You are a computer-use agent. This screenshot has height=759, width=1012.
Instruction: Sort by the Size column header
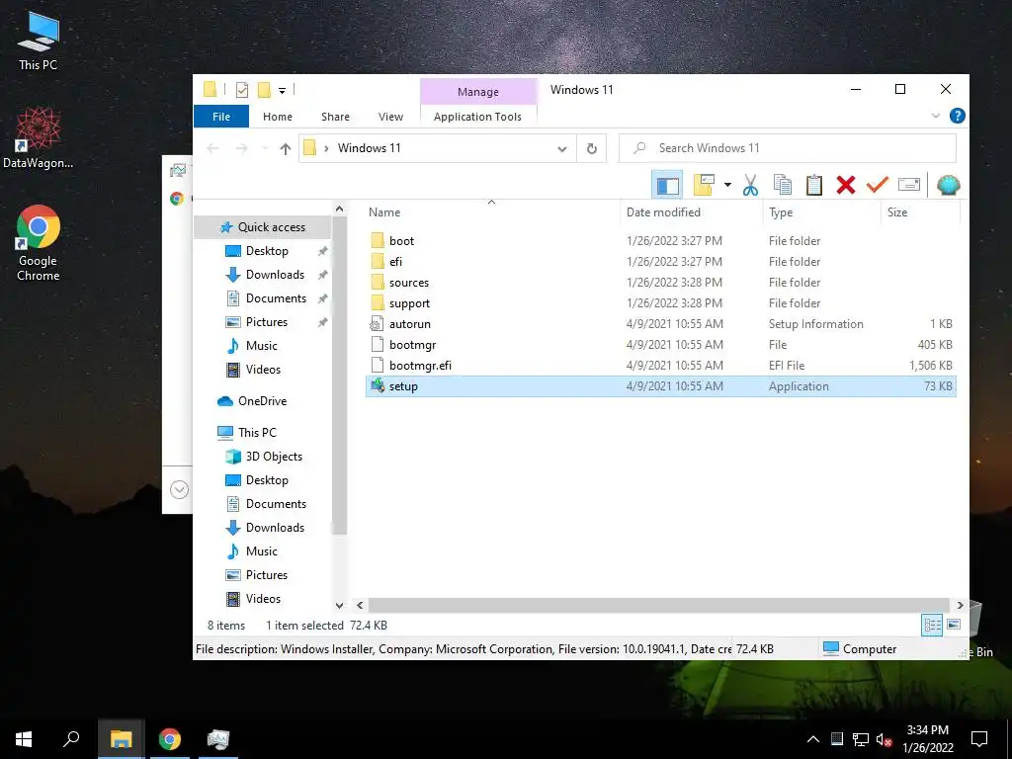click(x=897, y=212)
